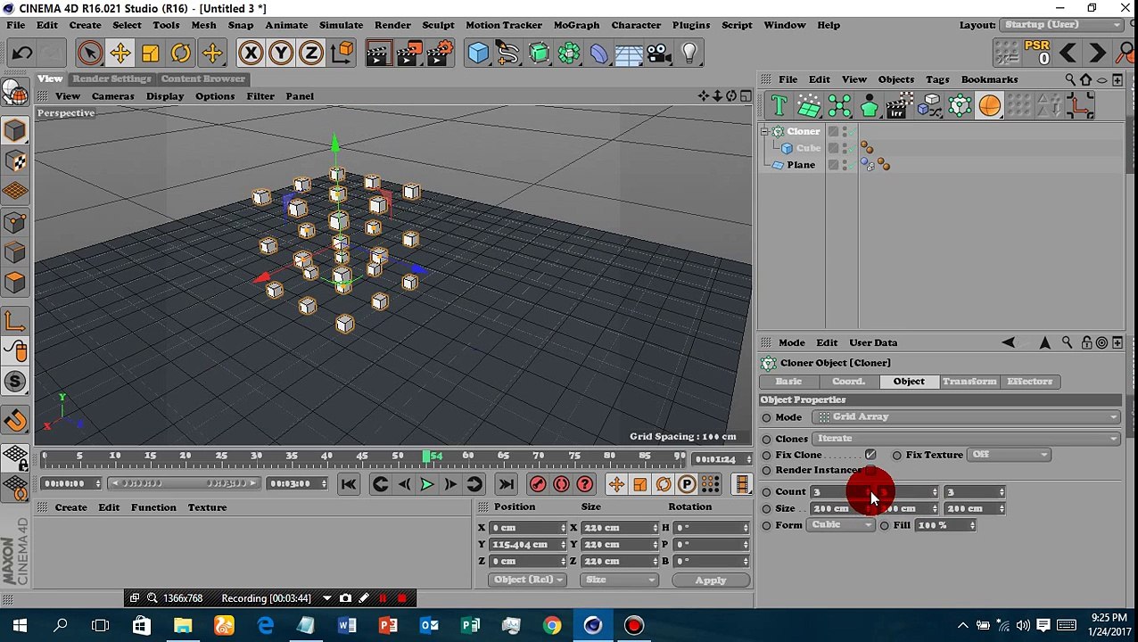1138x642 pixels.
Task: Open the Simulate menu
Action: point(341,25)
